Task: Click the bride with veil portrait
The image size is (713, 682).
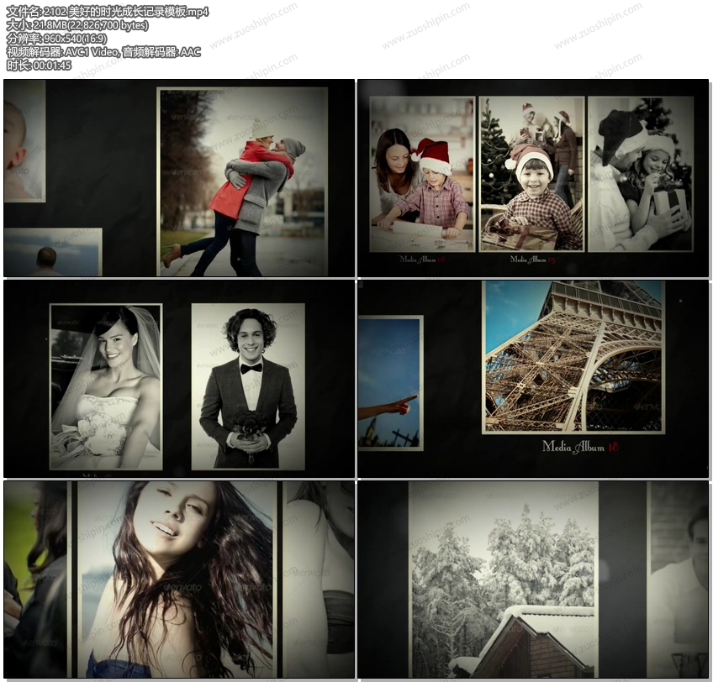Action: click(106, 386)
